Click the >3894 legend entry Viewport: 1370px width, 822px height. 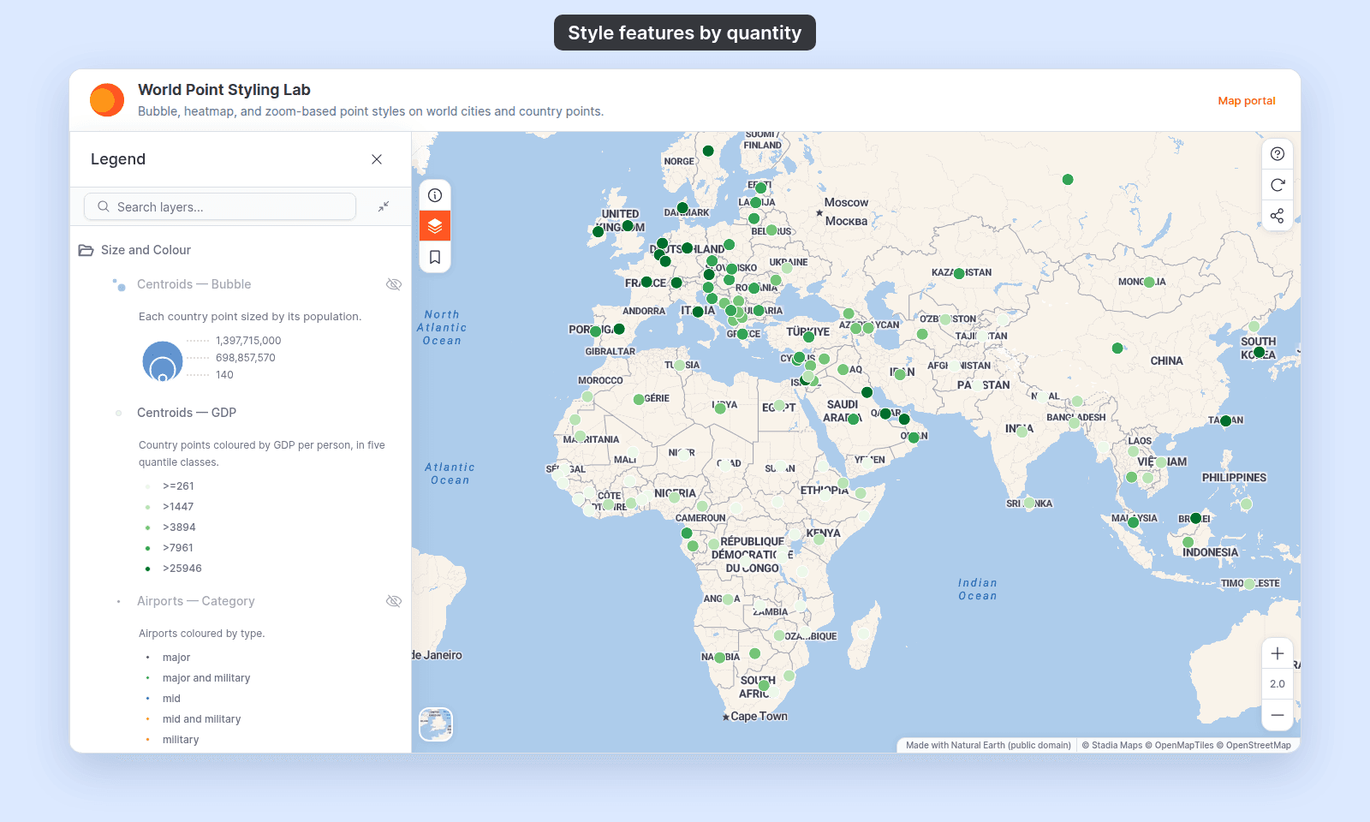(179, 527)
